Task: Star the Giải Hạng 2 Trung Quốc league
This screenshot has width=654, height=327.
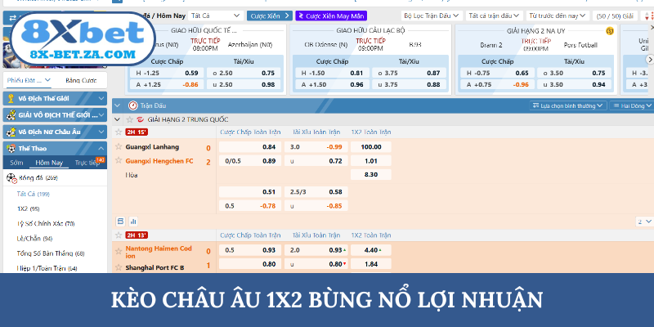Action: coord(129,119)
